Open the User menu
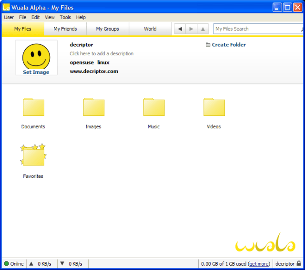Image resolution: width=305 pixels, height=270 pixels. pos(9,17)
